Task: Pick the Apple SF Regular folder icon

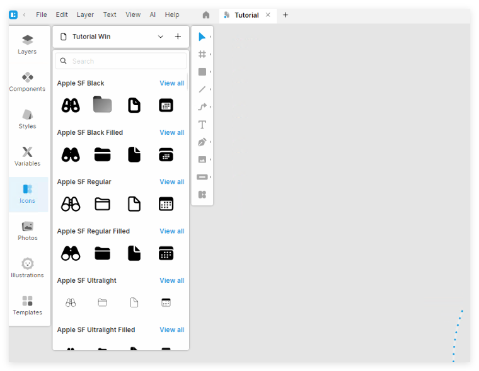Action: click(102, 204)
